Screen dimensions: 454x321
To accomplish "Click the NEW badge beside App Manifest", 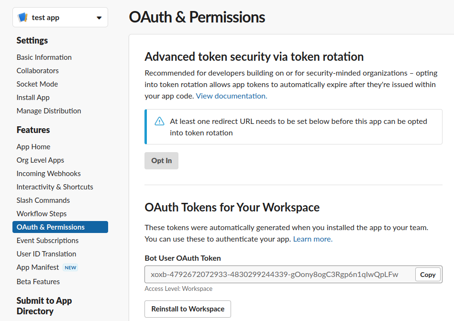I will pos(70,267).
